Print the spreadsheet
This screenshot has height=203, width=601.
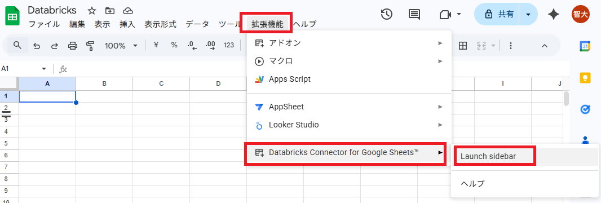pyautogui.click(x=72, y=46)
